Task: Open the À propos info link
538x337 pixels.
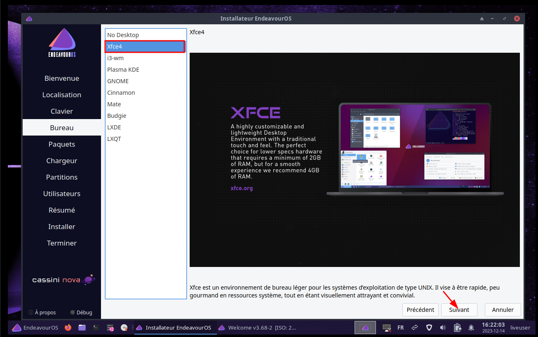Action: point(42,312)
